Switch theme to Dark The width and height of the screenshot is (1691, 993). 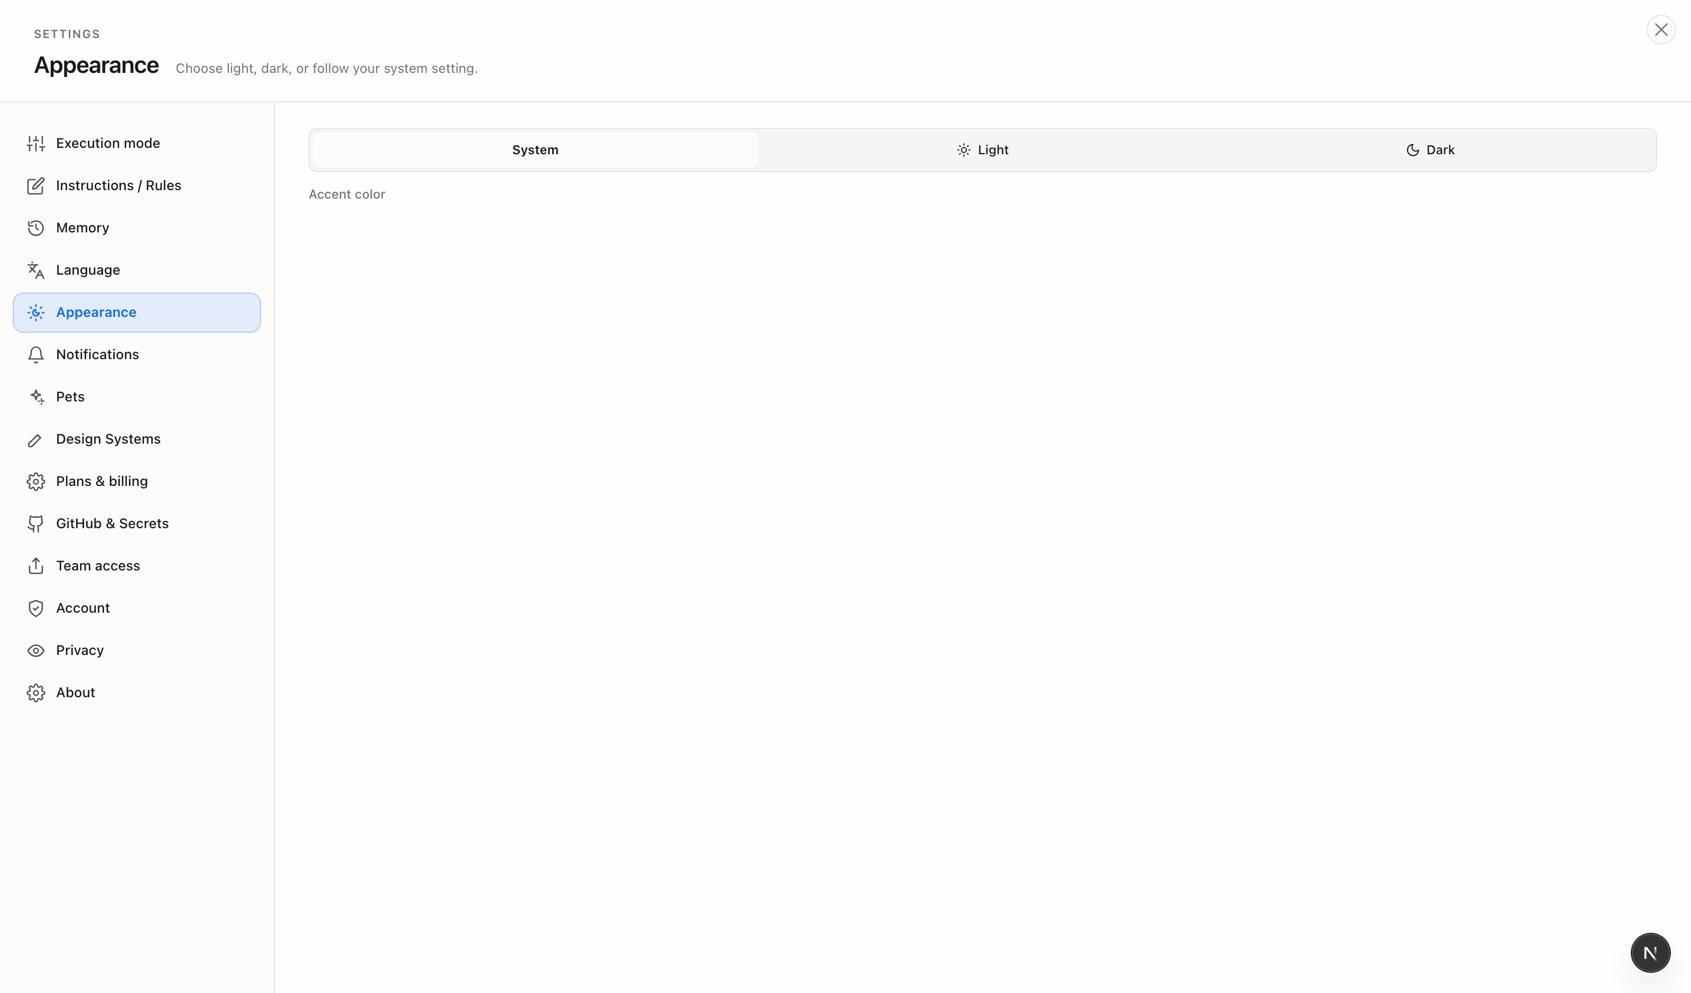1430,151
